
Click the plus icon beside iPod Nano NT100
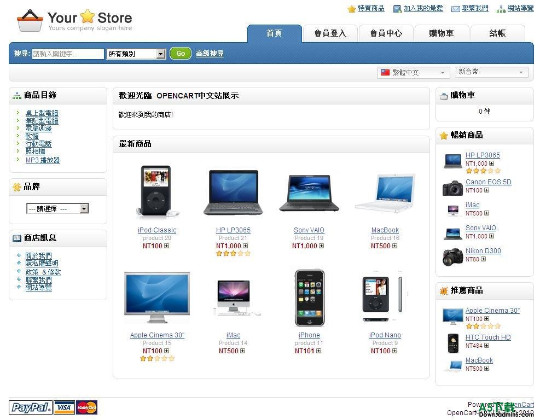pyautogui.click(x=394, y=351)
